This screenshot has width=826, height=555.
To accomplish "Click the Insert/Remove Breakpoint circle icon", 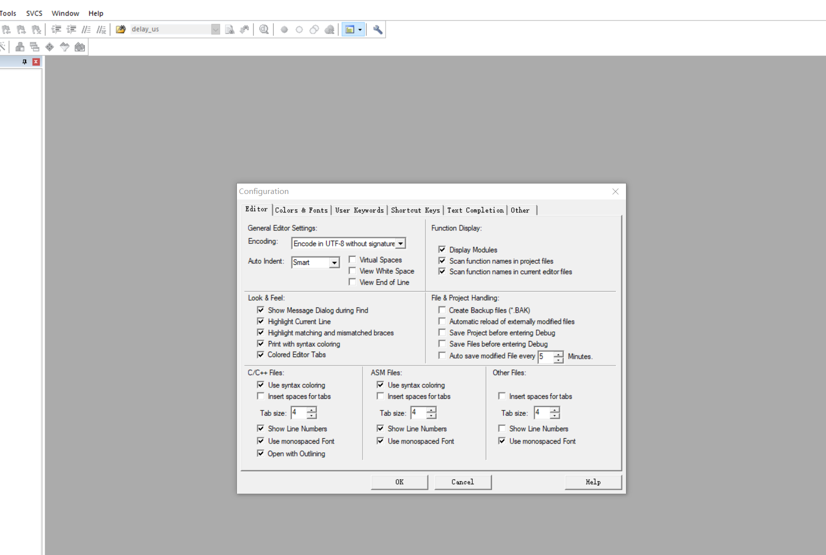I will point(284,30).
